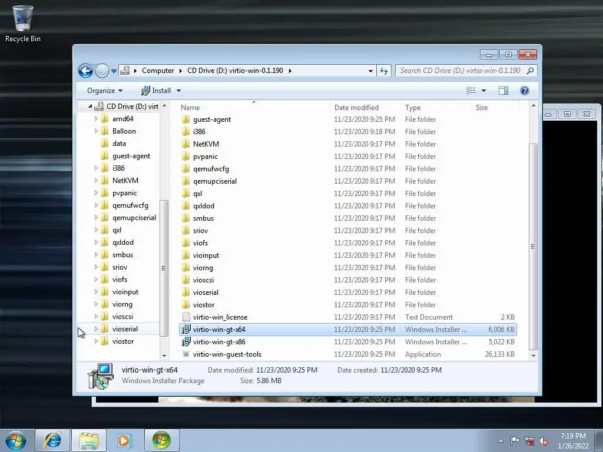Launch Internet Explorer from the taskbar
Image resolution: width=603 pixels, height=452 pixels.
(52, 440)
